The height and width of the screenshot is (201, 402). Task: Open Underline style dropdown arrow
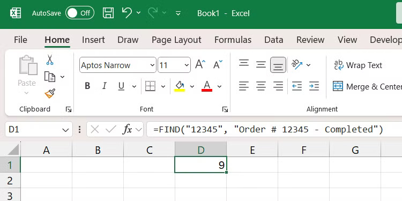(x=134, y=86)
